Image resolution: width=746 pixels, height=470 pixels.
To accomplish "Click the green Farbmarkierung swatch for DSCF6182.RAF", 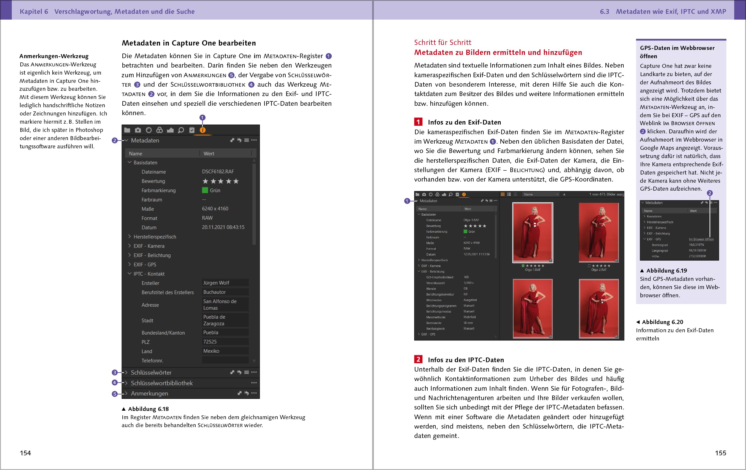I will tap(205, 190).
